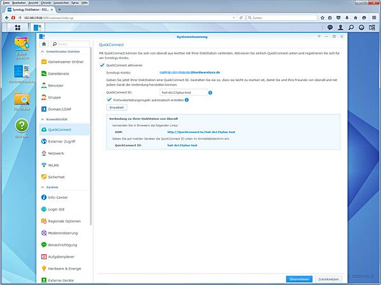This screenshot has width=381, height=285.
Task: Open Aufgabenplaner settings
Action: pyautogui.click(x=64, y=257)
